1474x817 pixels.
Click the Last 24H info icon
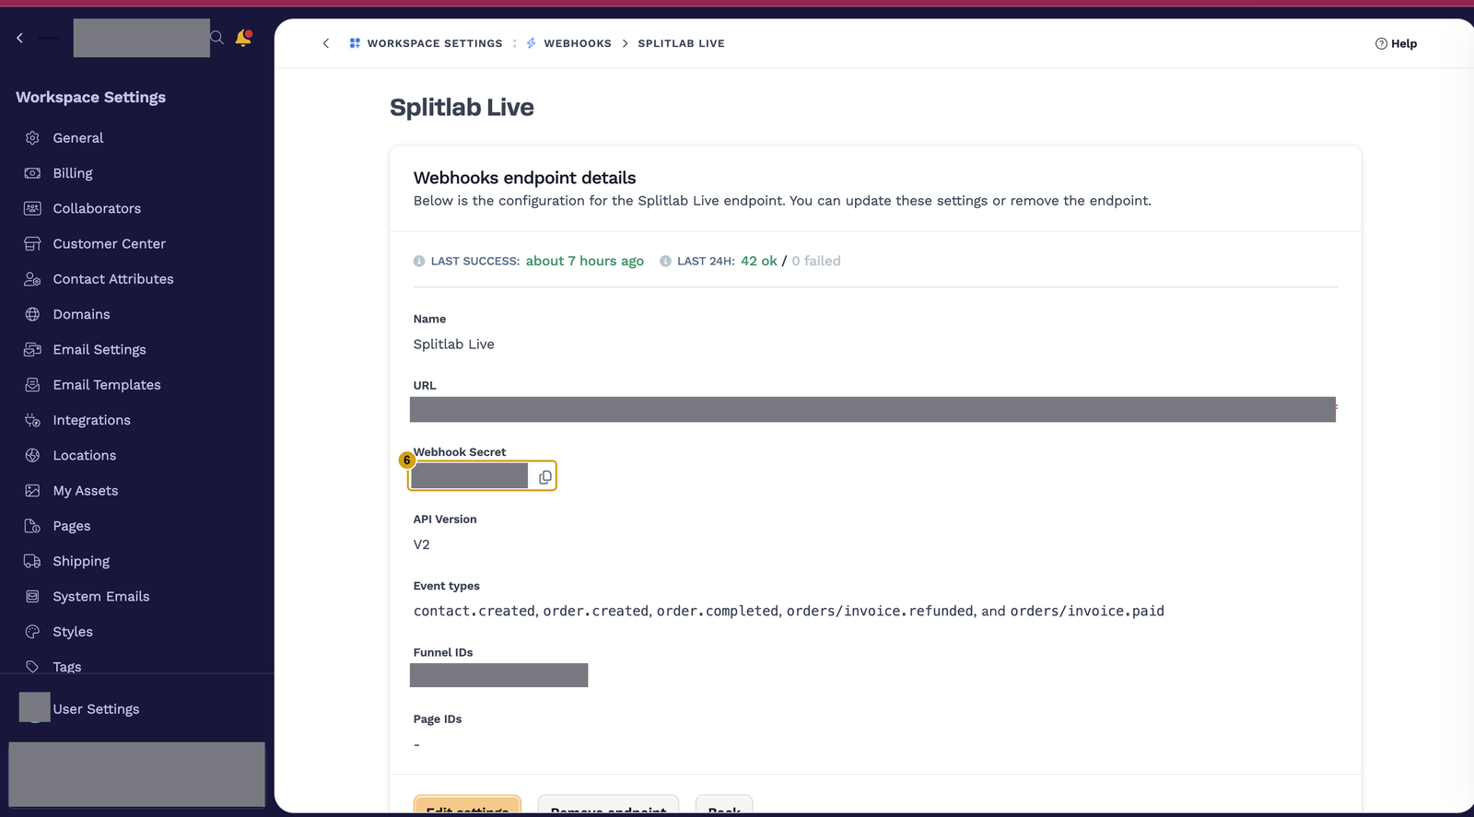pyautogui.click(x=665, y=262)
